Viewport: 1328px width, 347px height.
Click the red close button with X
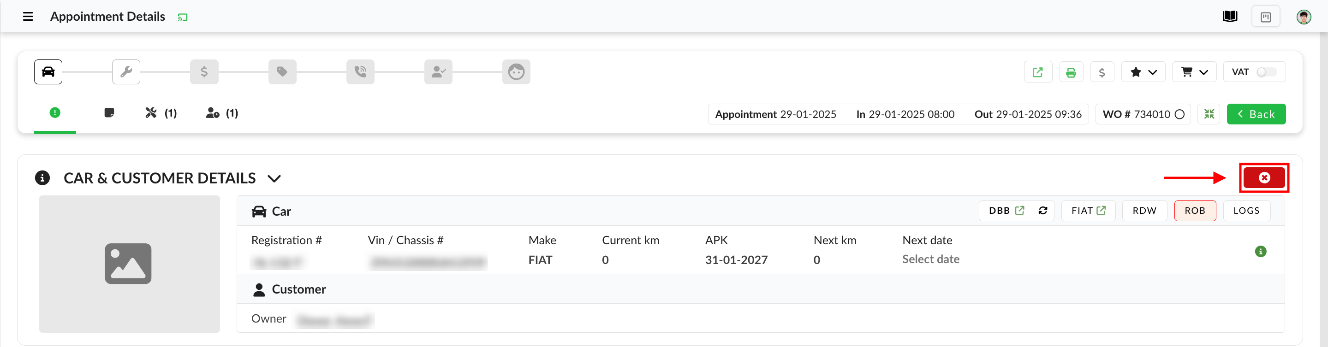[1263, 177]
